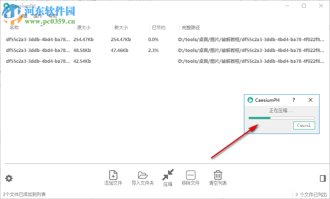Viewport: 330px width, 199px height.
Task: Click the CaesiumPH dialog title logo icon
Action: click(250, 100)
